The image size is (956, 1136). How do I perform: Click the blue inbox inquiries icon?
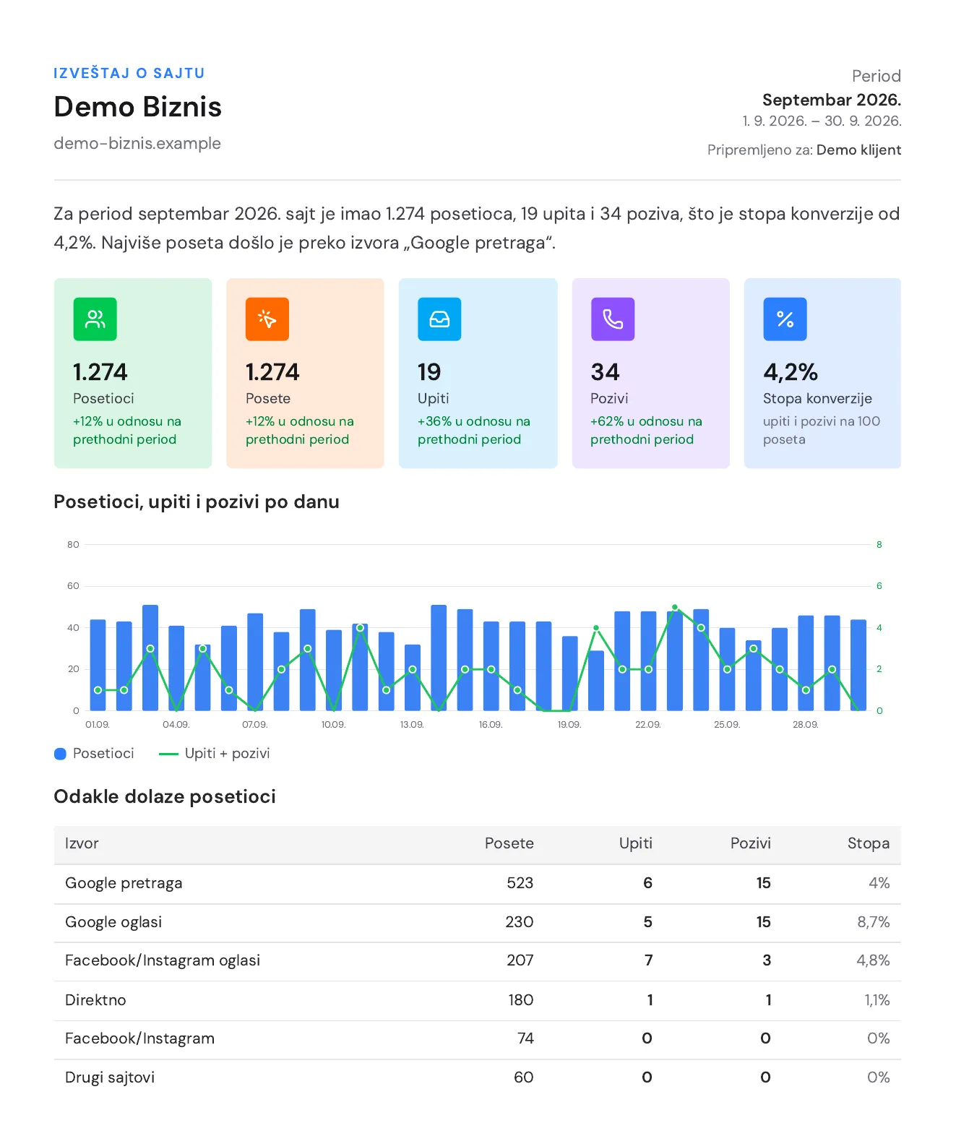tap(439, 319)
